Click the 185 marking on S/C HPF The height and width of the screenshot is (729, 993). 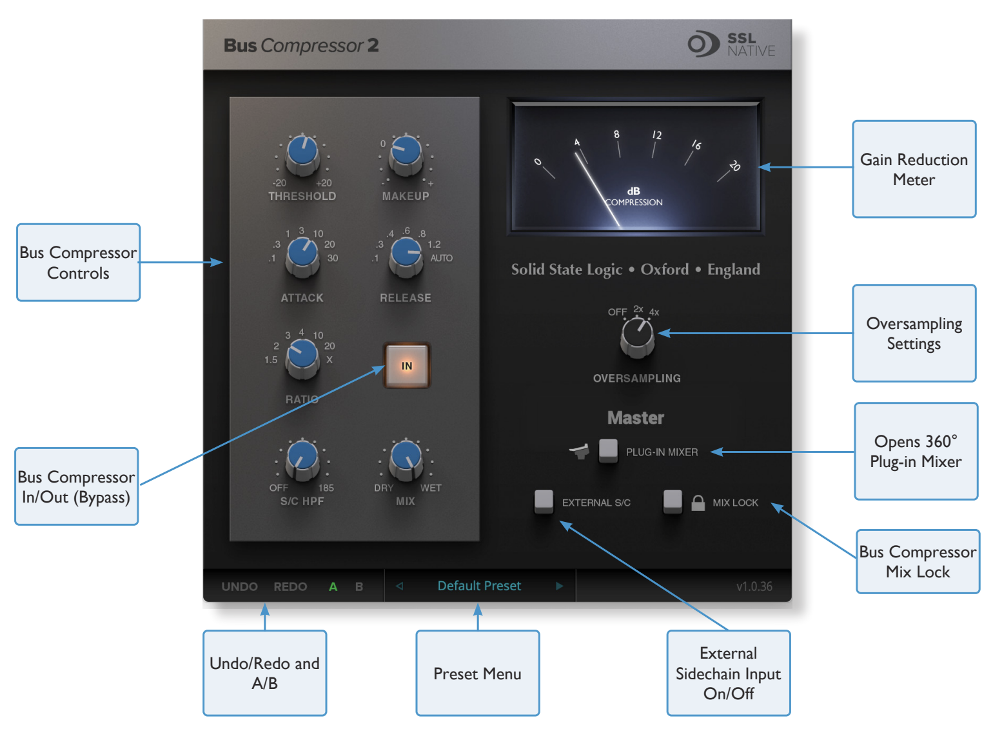(326, 488)
